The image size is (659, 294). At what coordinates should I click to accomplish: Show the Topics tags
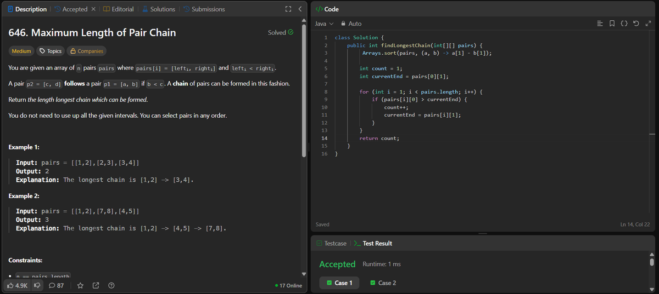pyautogui.click(x=50, y=51)
